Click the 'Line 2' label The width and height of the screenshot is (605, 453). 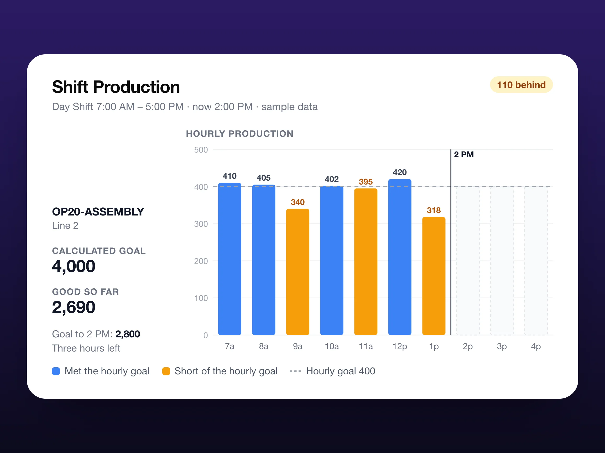tap(65, 225)
